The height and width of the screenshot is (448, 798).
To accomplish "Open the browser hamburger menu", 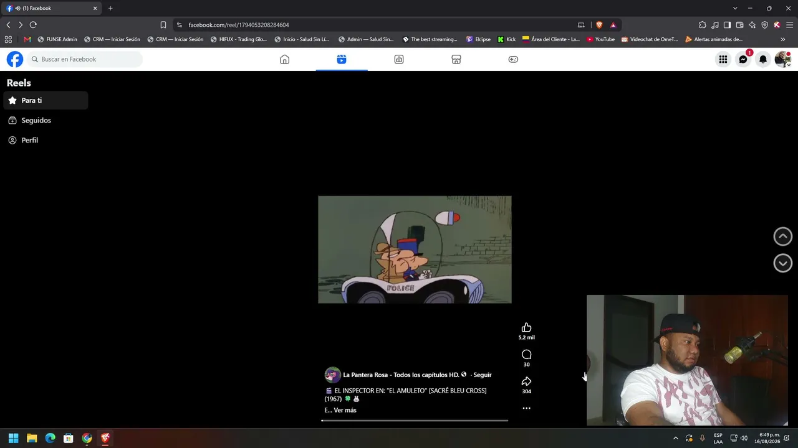I will coord(789,25).
